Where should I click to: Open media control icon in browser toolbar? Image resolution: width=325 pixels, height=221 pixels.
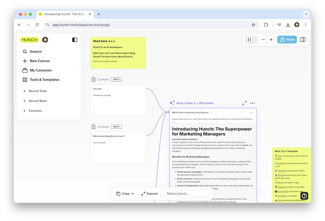click(x=279, y=25)
